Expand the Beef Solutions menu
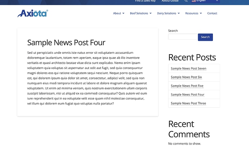249x155 pixels. 140,13
